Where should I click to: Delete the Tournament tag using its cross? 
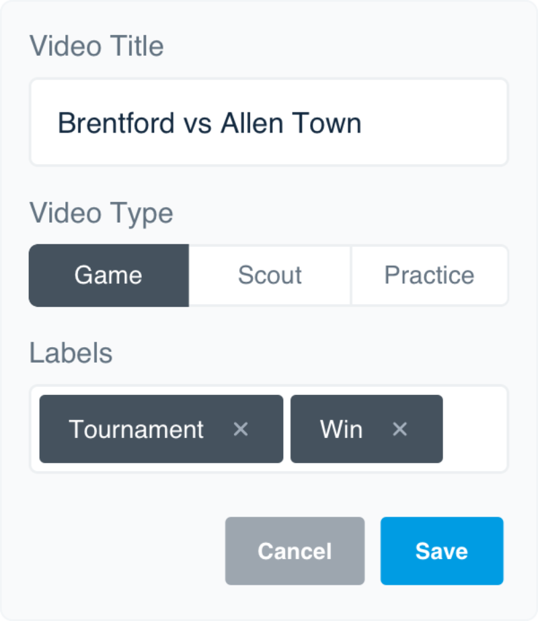coord(241,429)
